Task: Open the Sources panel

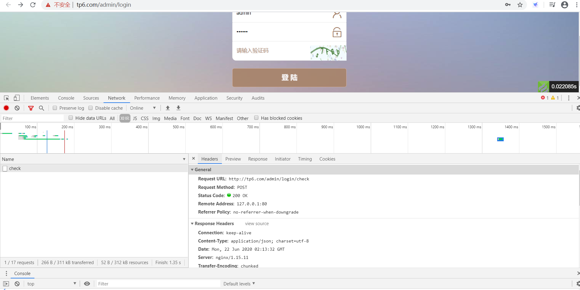Action: (91, 98)
